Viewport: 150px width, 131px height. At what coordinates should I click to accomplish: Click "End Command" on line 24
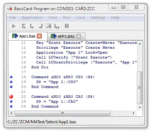pyautogui.click(x=45, y=106)
